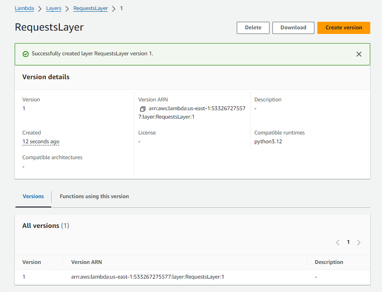Image resolution: width=382 pixels, height=292 pixels.
Task: Click the Version ARN column header in the table
Action: tap(86, 262)
